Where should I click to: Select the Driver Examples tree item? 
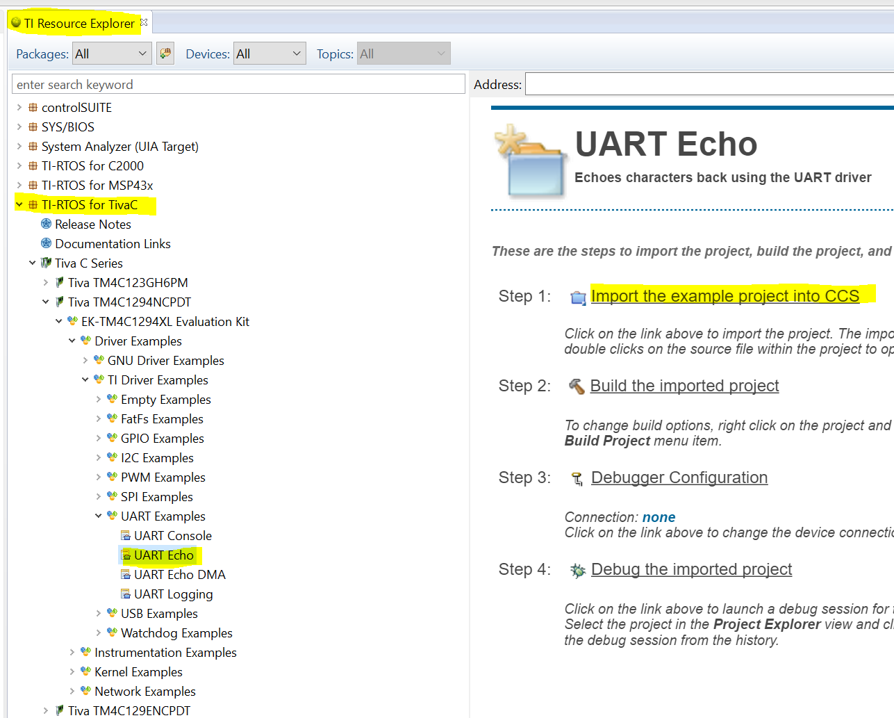pyautogui.click(x=138, y=341)
